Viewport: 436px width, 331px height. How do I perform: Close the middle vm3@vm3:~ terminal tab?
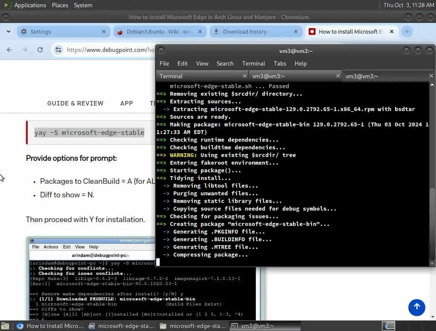[338, 76]
